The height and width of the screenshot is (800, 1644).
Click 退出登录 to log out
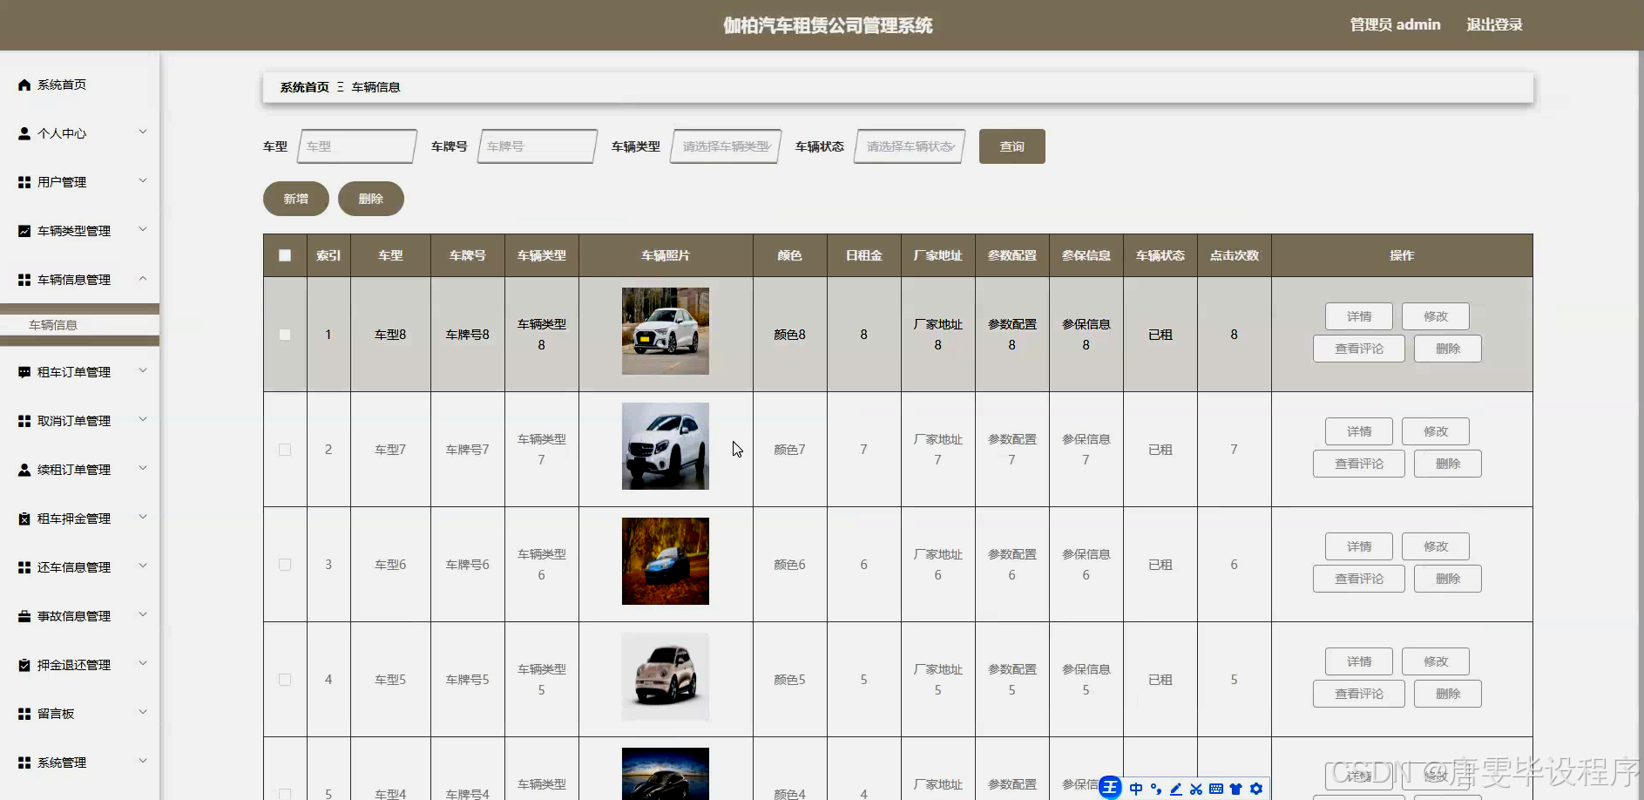(1494, 24)
